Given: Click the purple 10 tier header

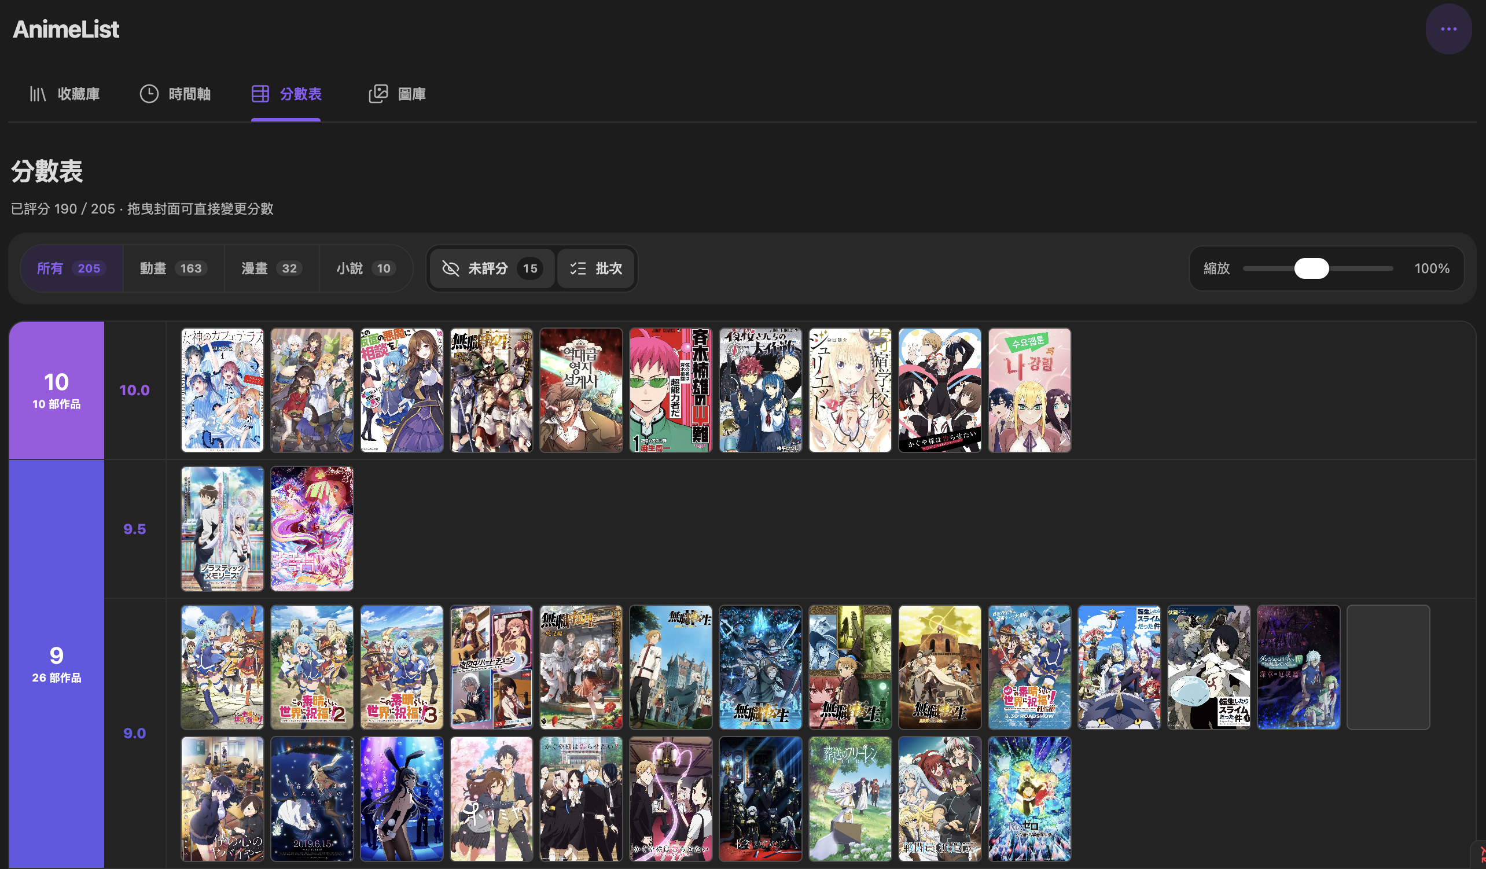Looking at the screenshot, I should (57, 391).
